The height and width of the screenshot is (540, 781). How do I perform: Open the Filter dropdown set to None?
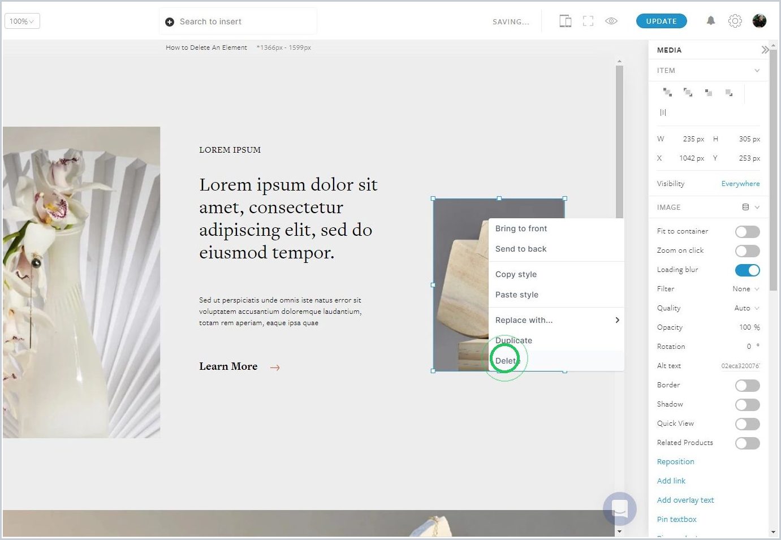click(x=745, y=289)
